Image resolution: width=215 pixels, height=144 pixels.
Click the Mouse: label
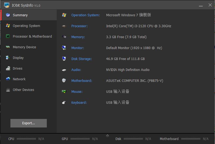click(77, 92)
